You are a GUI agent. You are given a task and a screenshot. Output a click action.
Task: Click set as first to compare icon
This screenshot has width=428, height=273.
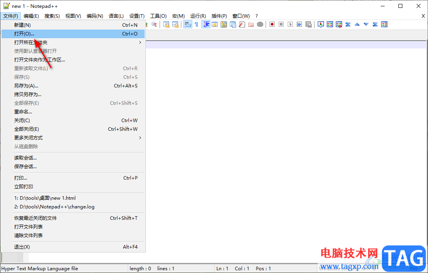pos(321,24)
